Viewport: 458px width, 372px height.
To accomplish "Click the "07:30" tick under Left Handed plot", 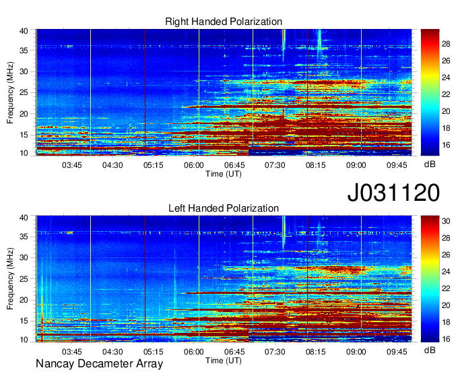I will click(275, 352).
